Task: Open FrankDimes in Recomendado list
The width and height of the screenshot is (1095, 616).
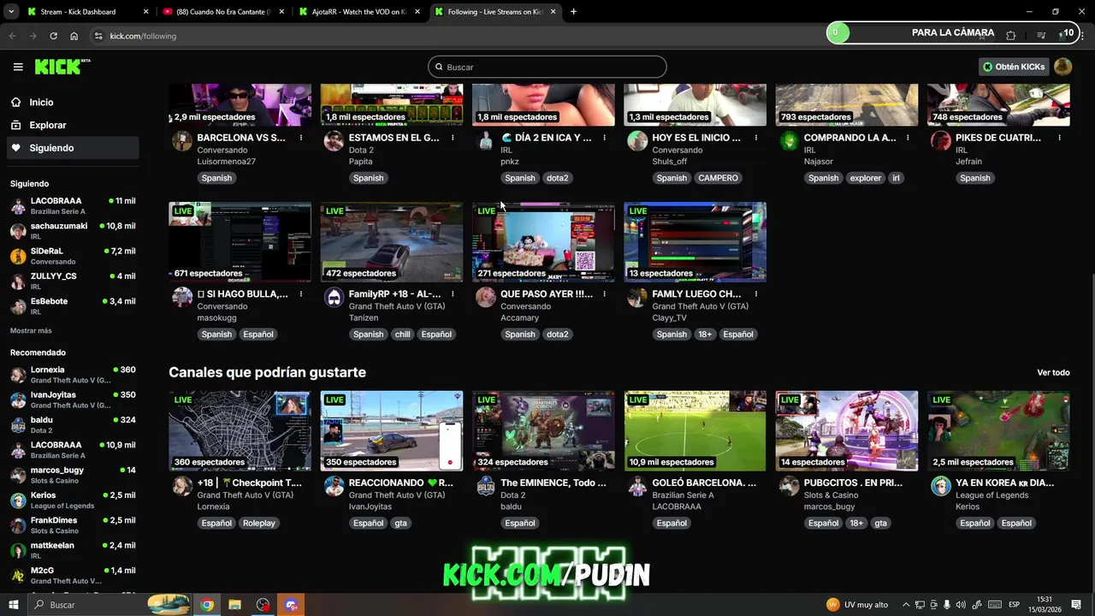Action: tap(72, 524)
